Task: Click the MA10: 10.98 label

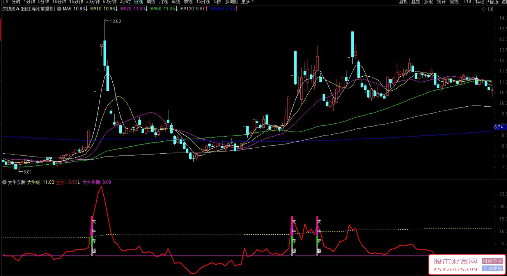Action: click(103, 9)
